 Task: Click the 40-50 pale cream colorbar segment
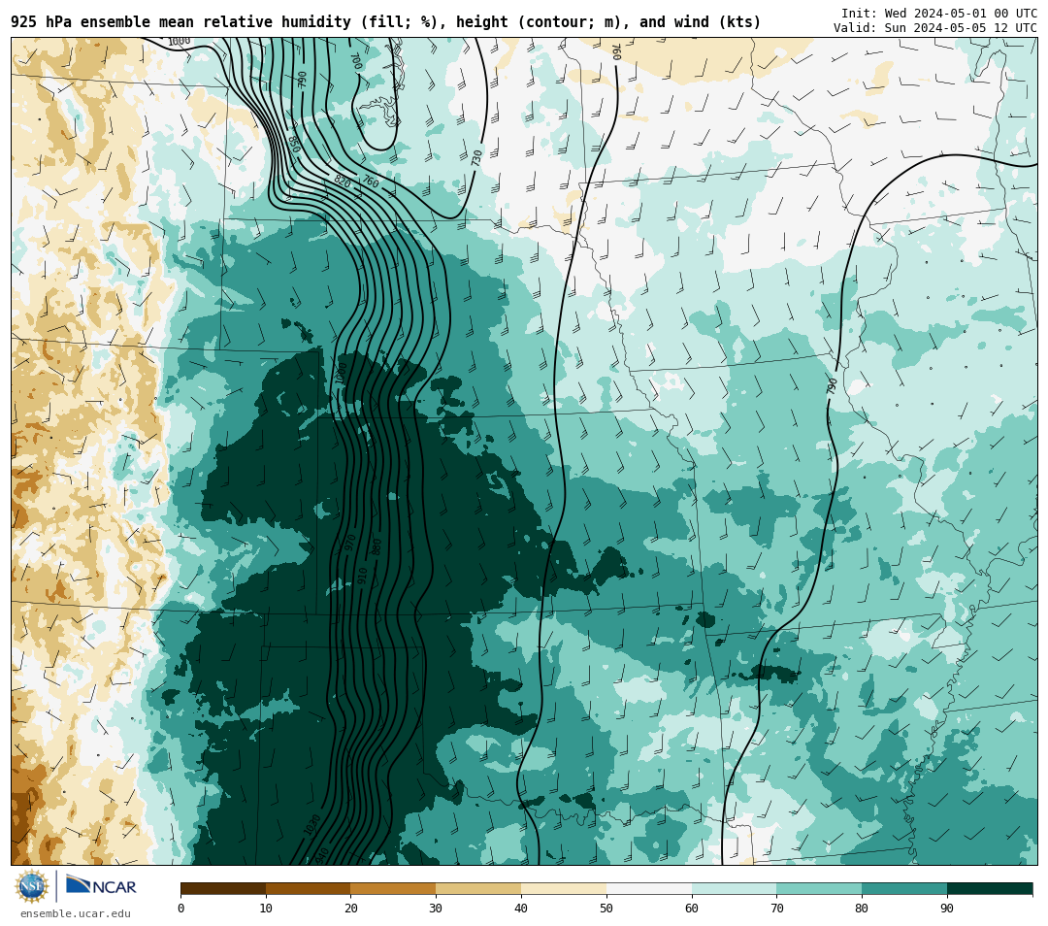[x=564, y=888]
